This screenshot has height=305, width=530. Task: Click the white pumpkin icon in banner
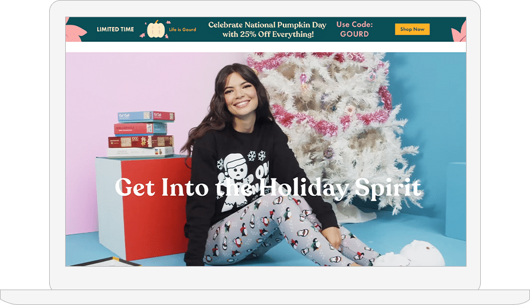click(156, 29)
